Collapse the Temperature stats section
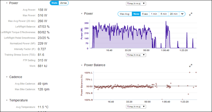 click(x=7, y=100)
